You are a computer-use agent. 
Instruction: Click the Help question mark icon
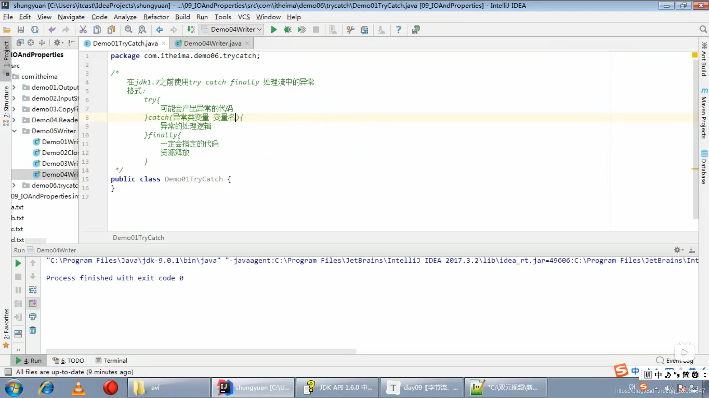pos(398,29)
